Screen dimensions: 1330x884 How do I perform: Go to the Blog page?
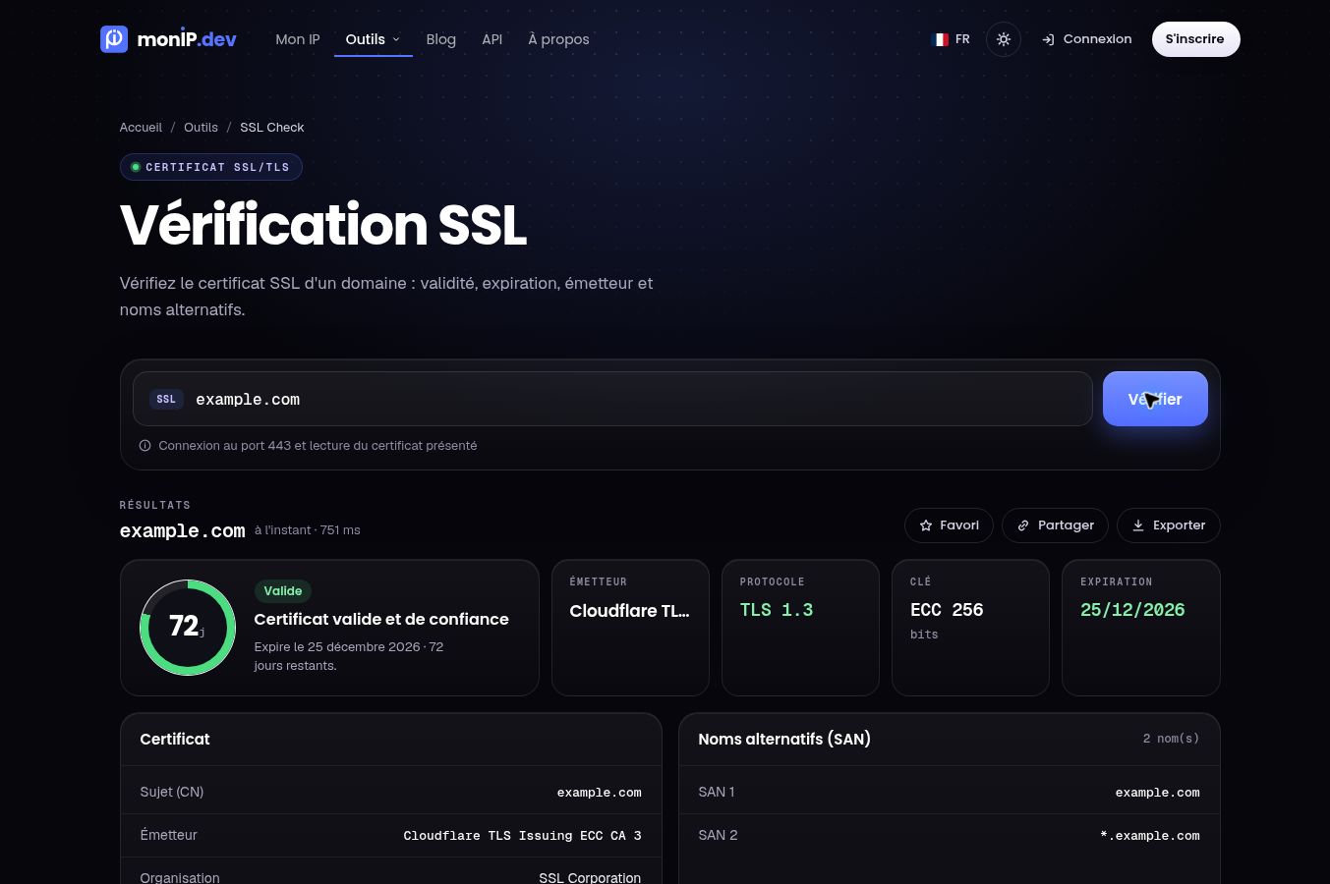(440, 39)
